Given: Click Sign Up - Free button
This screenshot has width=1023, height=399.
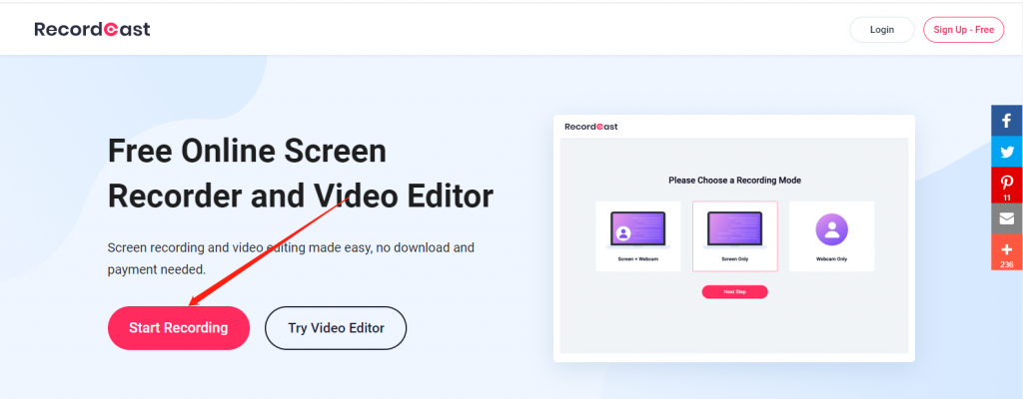Looking at the screenshot, I should click(x=964, y=29).
